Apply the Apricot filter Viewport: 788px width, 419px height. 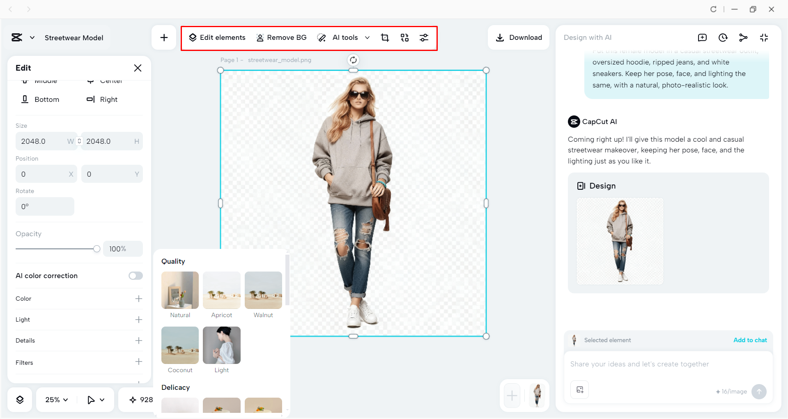pos(222,290)
